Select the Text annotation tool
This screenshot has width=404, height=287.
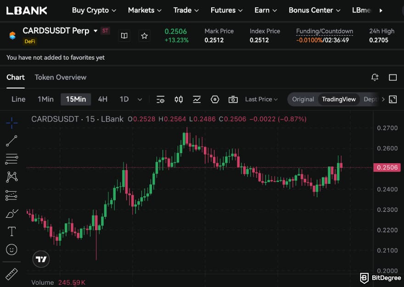11,232
